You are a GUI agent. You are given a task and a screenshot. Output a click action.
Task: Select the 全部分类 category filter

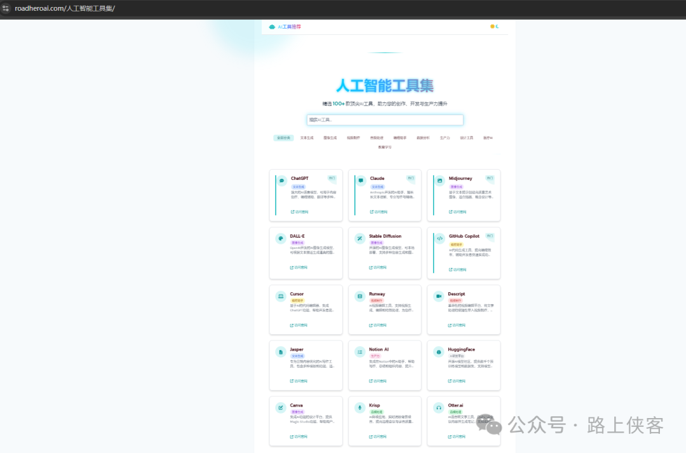pyautogui.click(x=283, y=138)
